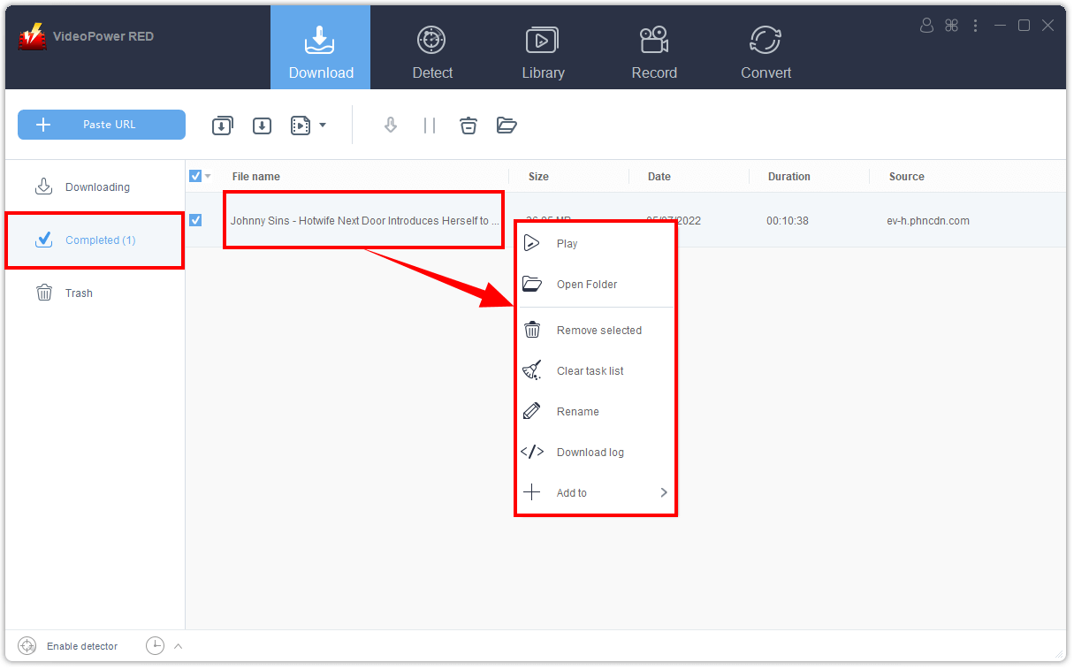Choose Play from context menu
This screenshot has height=670, width=1074.
click(x=596, y=244)
